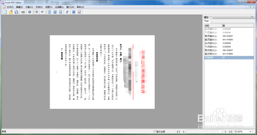Go to the next page arrow in the status bar

coord(226,132)
